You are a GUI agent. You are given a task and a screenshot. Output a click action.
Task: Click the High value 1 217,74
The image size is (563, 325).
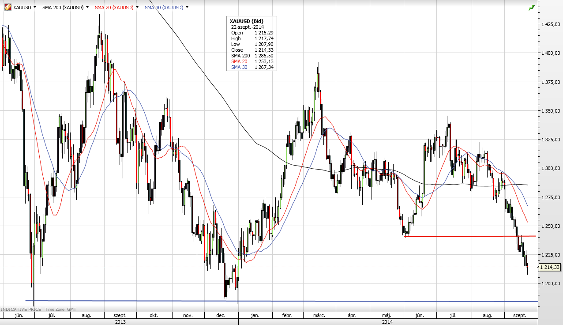click(x=264, y=38)
